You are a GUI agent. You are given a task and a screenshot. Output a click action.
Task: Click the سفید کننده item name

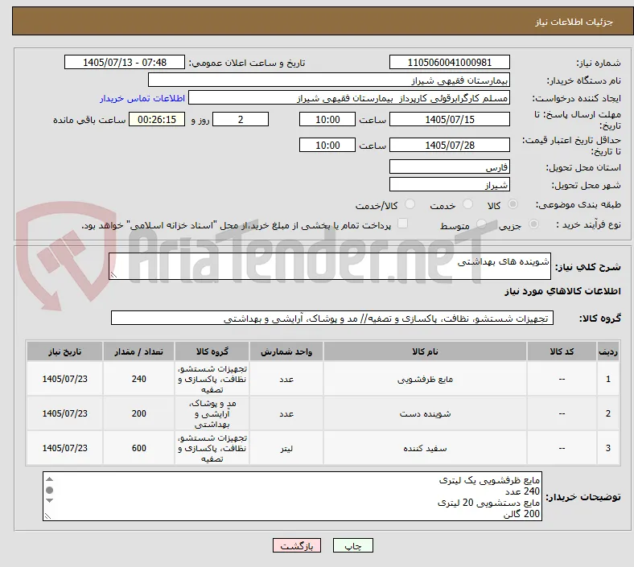coord(425,448)
